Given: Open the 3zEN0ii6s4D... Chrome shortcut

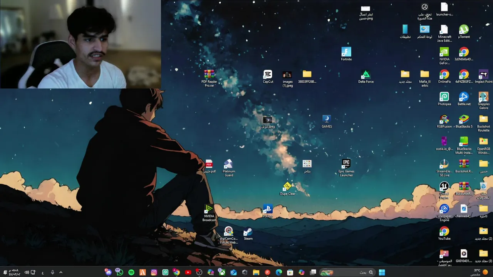Looking at the screenshot, I should click(x=464, y=53).
